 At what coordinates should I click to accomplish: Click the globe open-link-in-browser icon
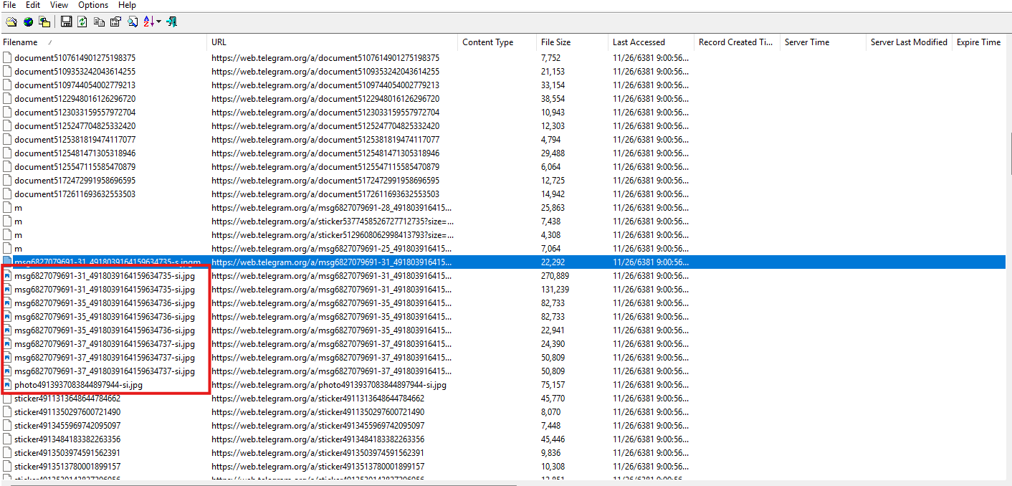click(28, 22)
